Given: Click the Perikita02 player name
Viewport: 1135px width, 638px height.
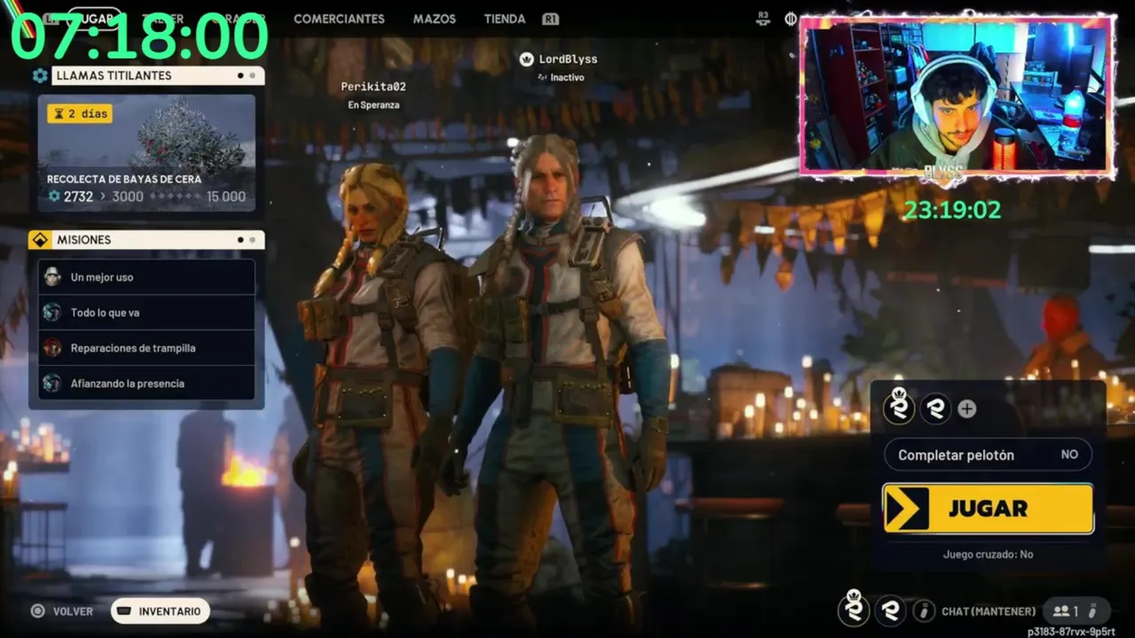Looking at the screenshot, I should pos(373,87).
